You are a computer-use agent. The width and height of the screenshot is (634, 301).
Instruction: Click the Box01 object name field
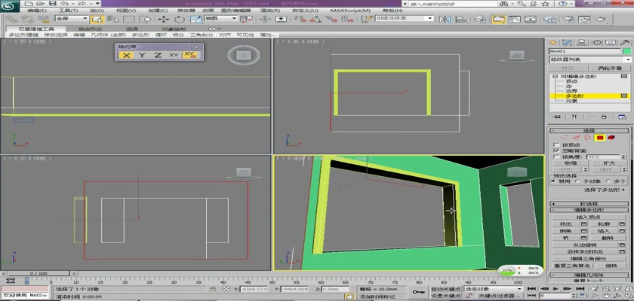(585, 51)
